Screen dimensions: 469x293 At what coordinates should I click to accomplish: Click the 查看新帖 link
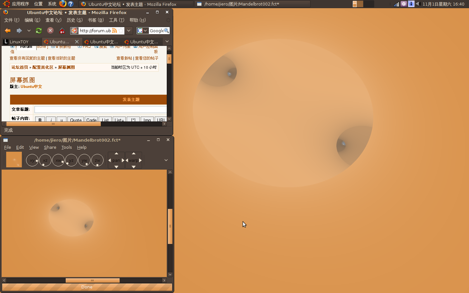pos(124,58)
